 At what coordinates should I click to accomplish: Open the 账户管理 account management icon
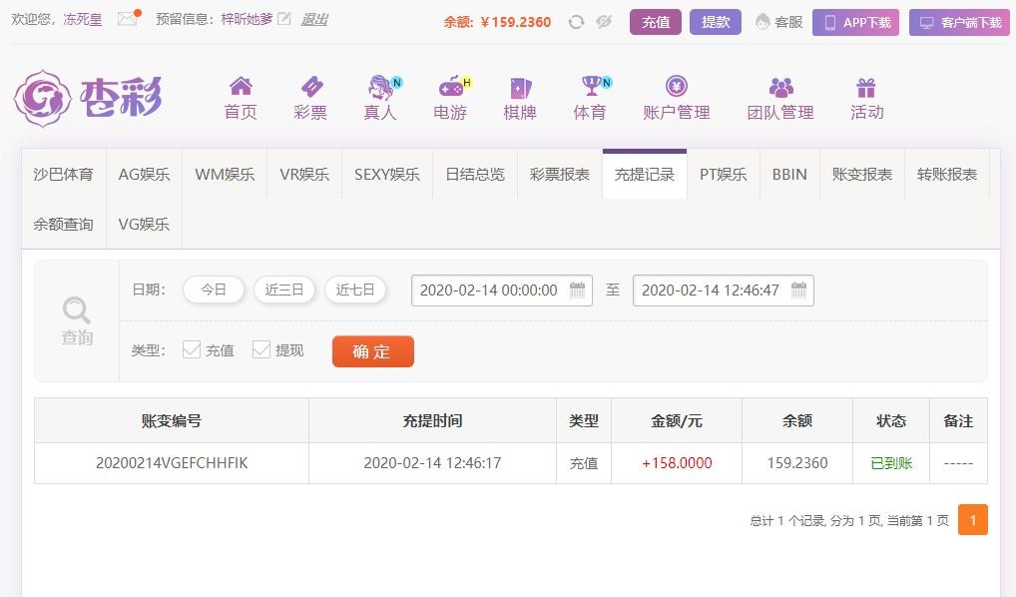tap(679, 88)
